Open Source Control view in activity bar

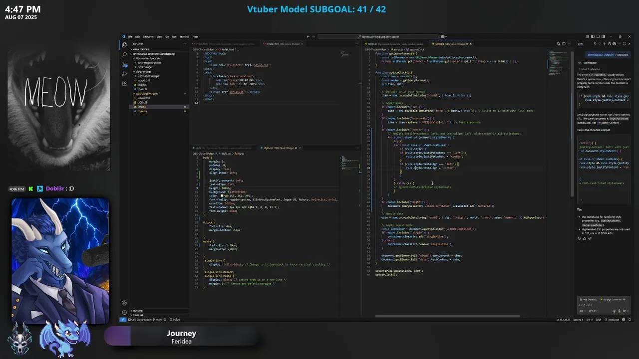[x=124, y=64]
